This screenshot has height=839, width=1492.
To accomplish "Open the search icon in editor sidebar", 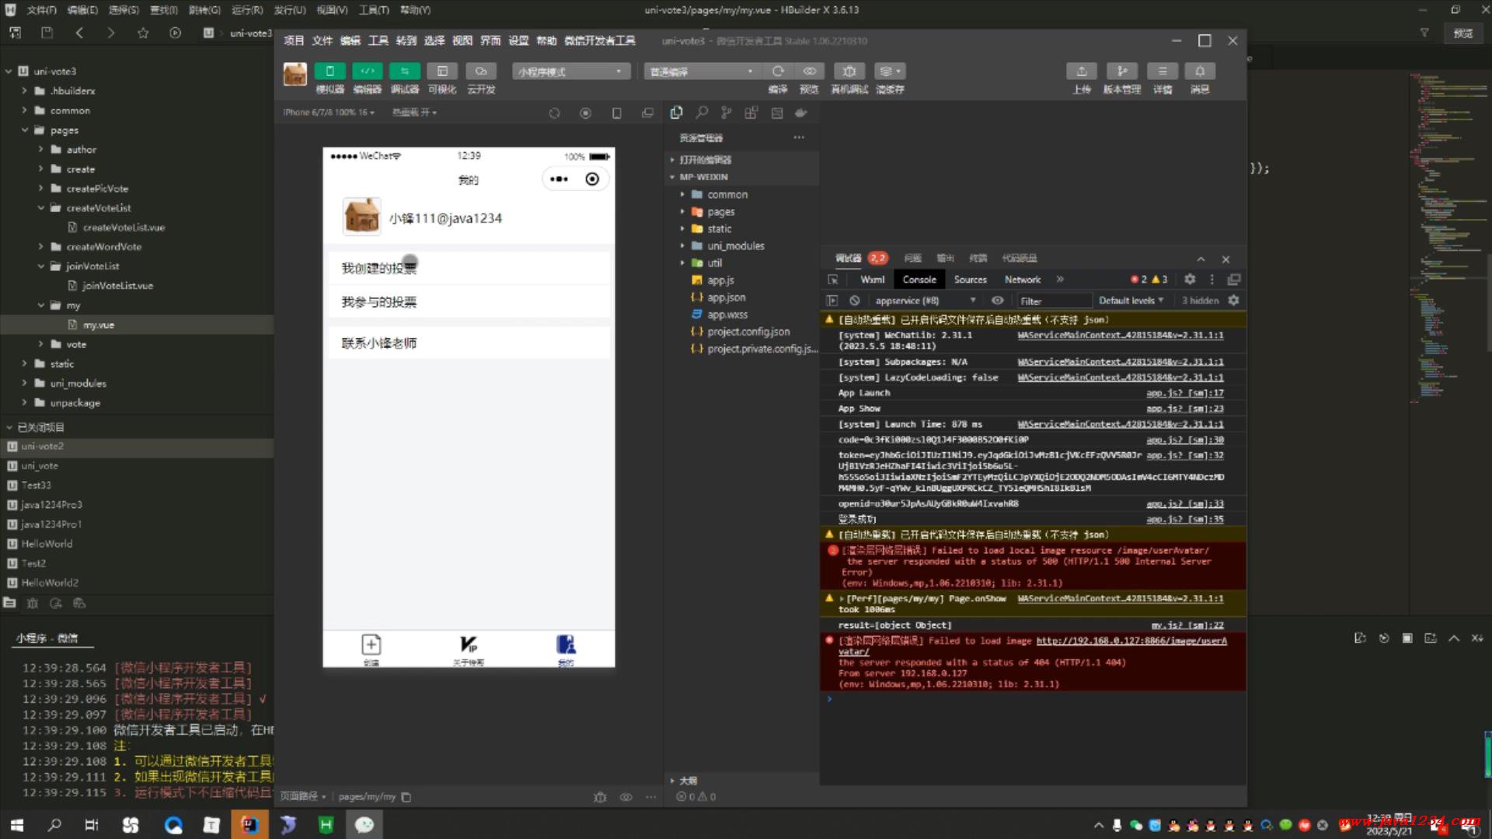I will [702, 113].
